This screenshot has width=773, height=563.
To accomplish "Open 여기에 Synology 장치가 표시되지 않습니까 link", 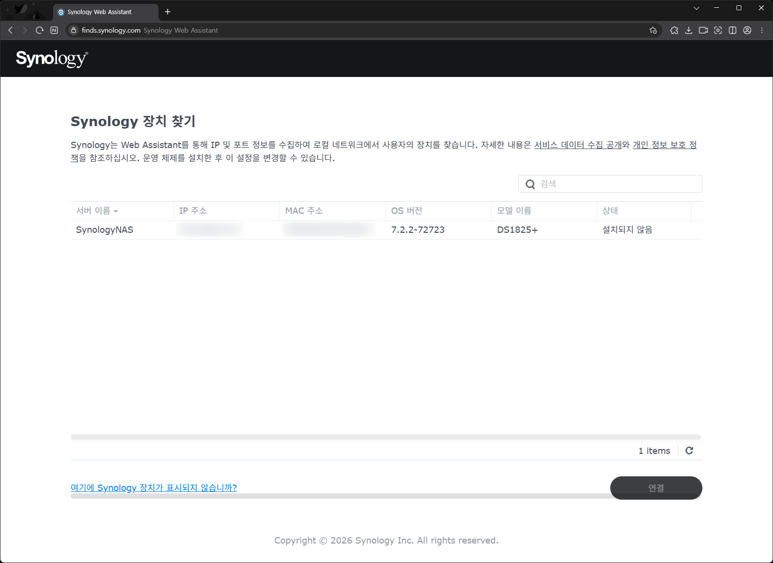I will click(154, 488).
